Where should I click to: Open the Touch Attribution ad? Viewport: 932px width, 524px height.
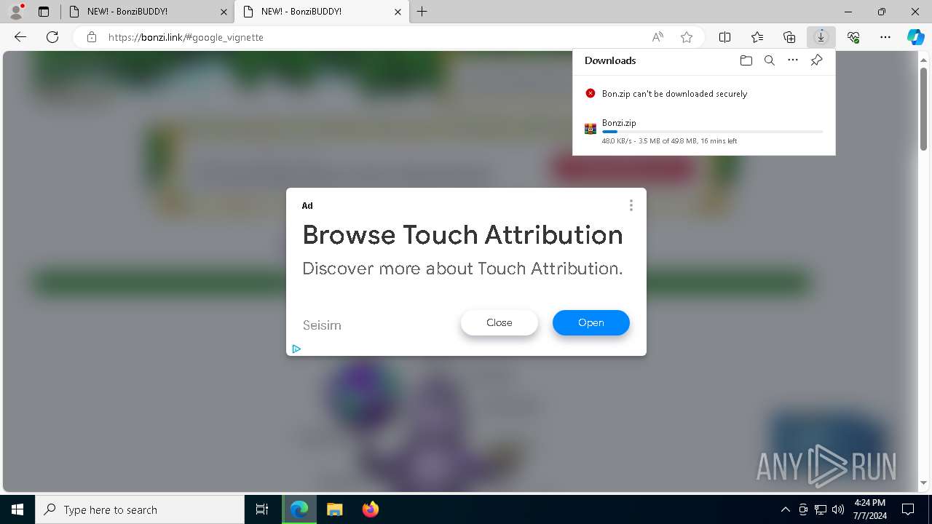pos(591,322)
